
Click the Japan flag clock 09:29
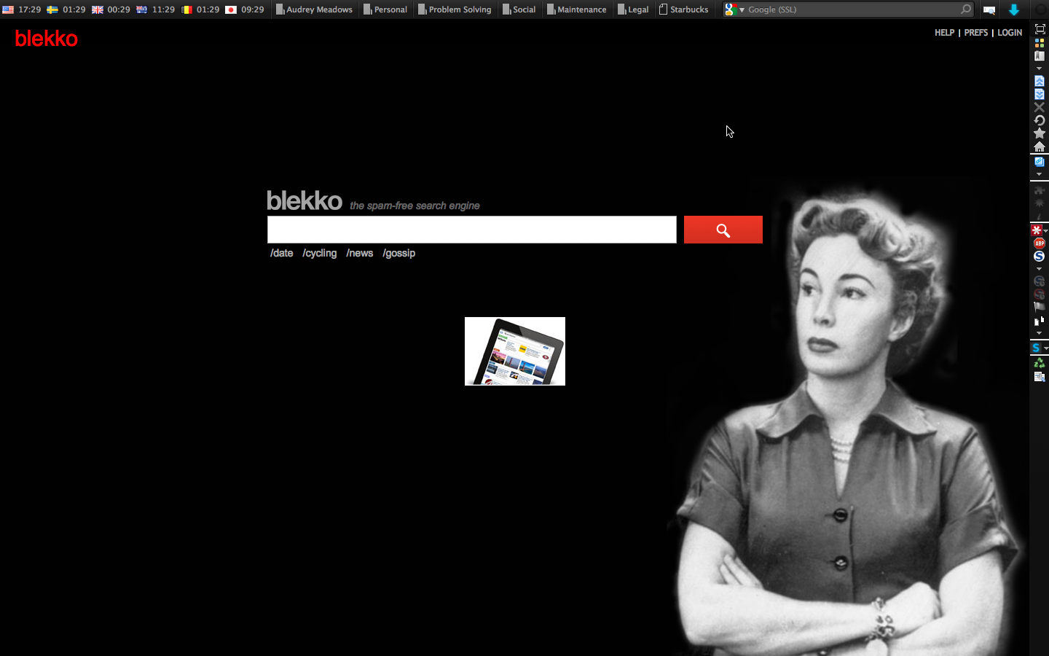[245, 9]
